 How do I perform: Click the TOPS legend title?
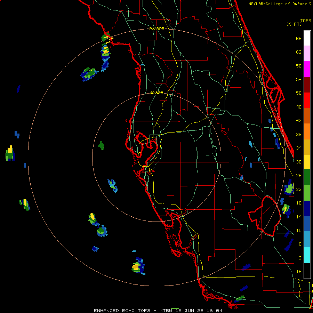[x=306, y=21]
